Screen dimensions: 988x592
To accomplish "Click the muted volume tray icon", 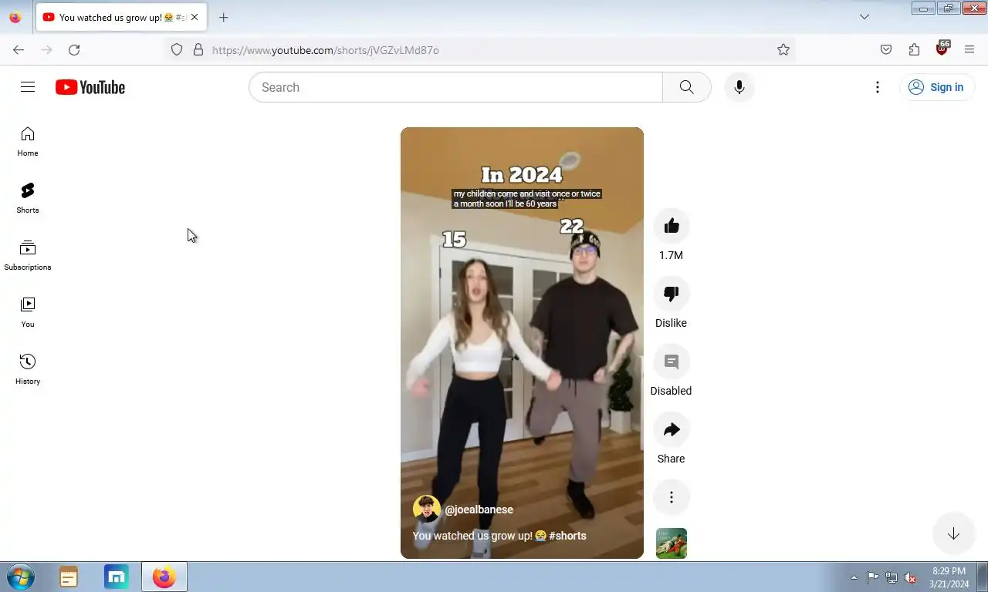I will pos(911,577).
